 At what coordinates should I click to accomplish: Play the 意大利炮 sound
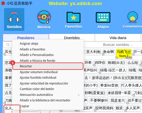[x=93, y=52]
